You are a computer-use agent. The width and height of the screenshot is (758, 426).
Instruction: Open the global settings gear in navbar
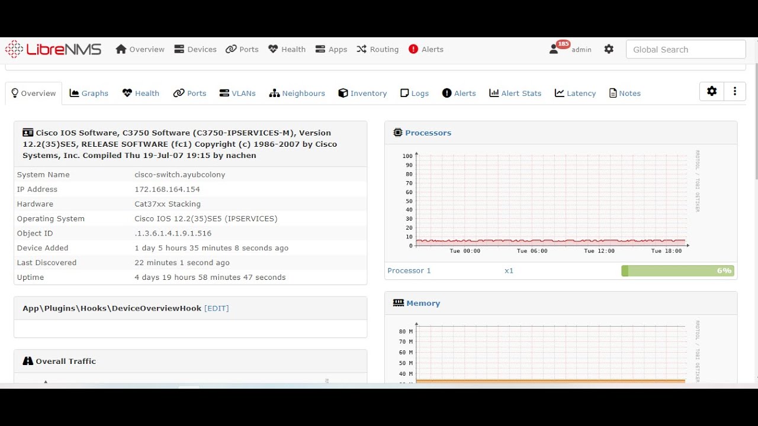(x=609, y=49)
